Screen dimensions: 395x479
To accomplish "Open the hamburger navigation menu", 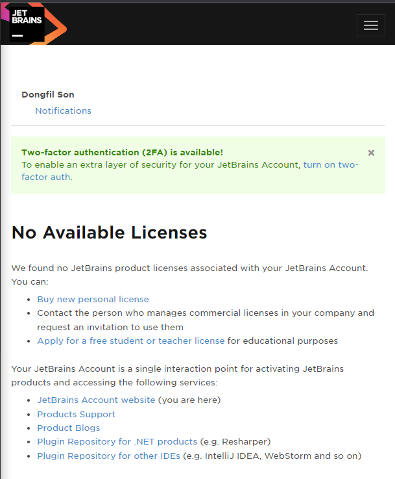I will [370, 25].
